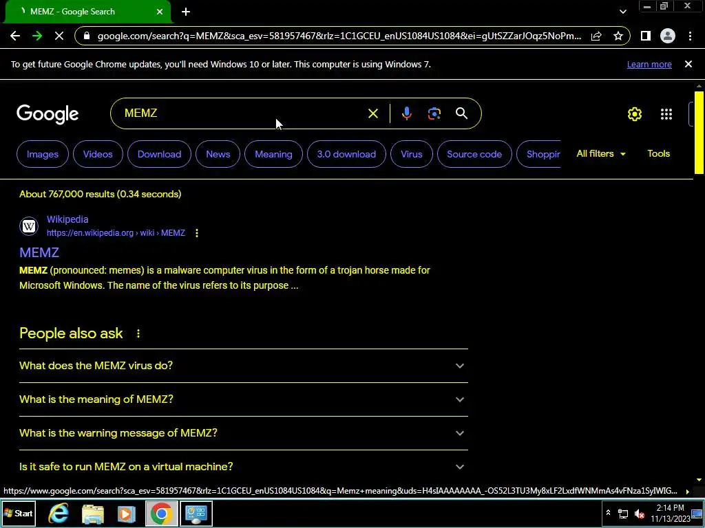Select the Download filter chip
705x528 pixels.
[159, 154]
